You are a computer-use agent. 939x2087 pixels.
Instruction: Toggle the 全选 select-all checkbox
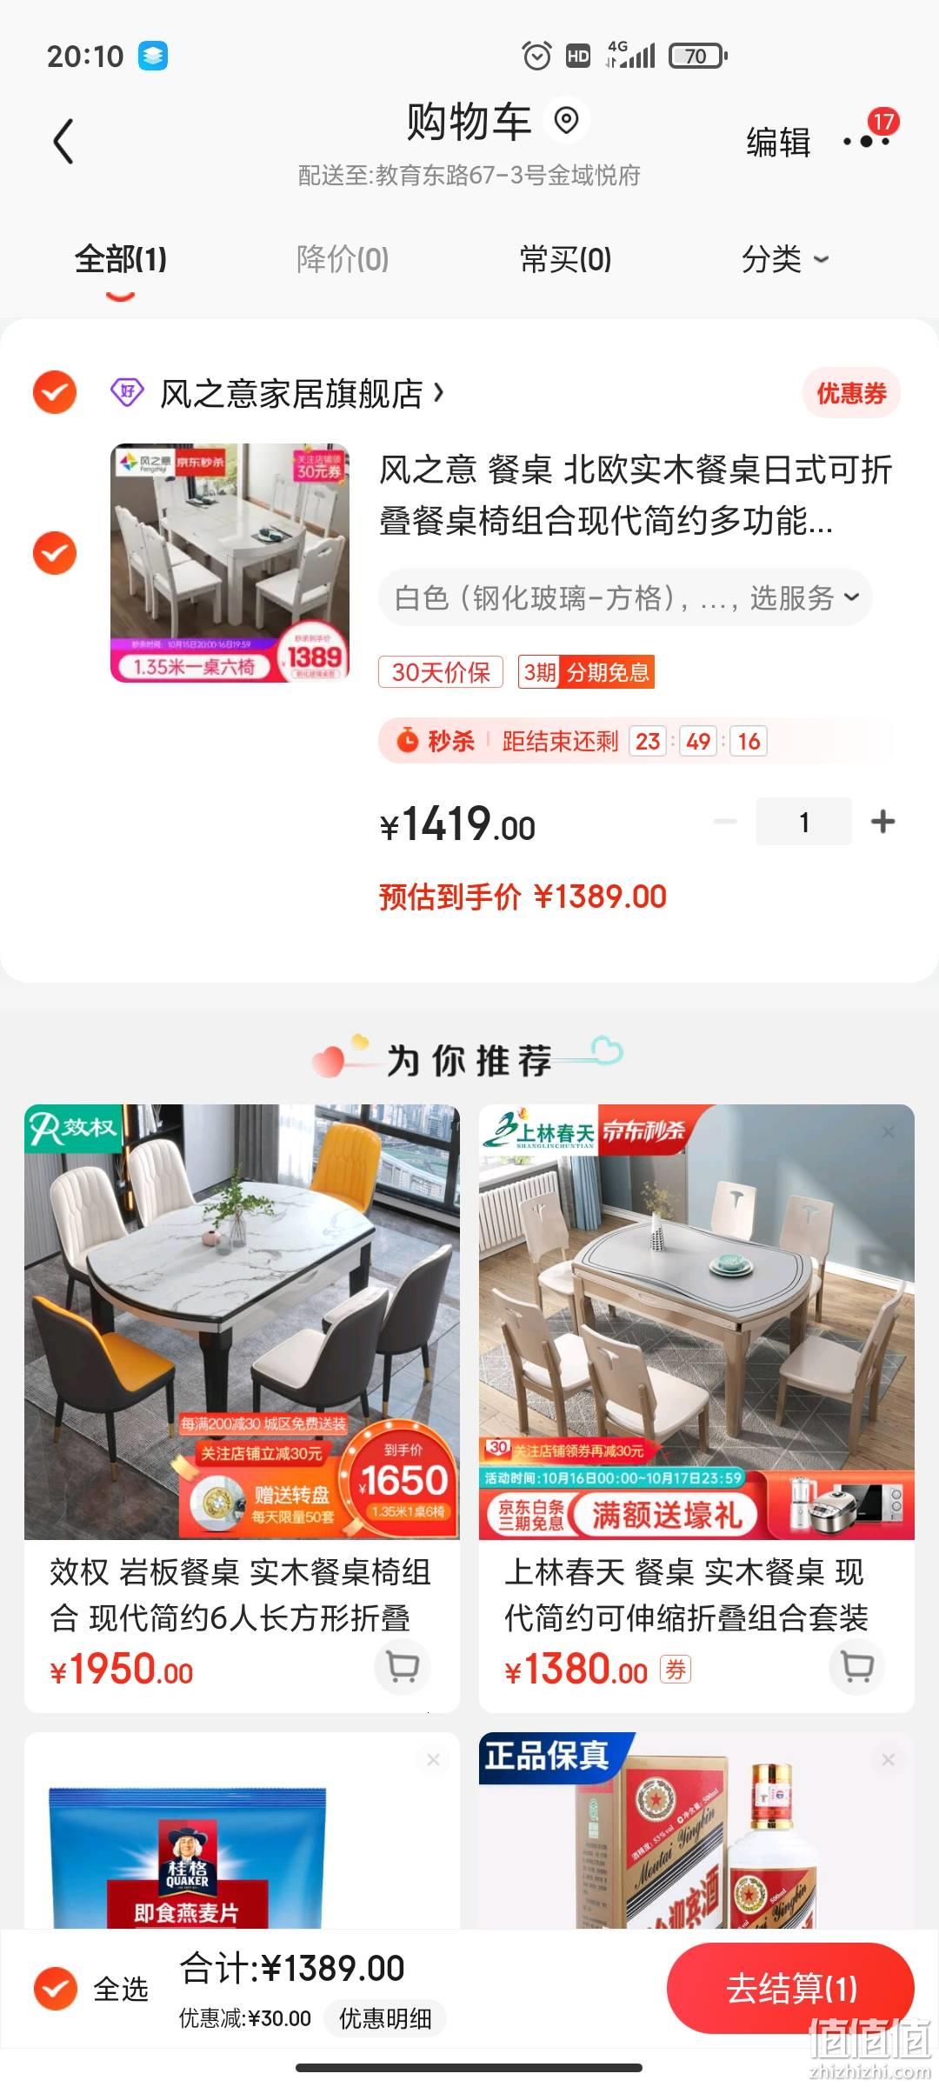55,1988
